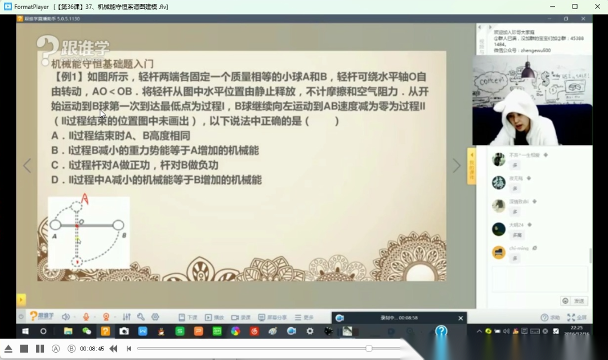
Task: Click the Windows Start button on taskbar
Action: 25,331
